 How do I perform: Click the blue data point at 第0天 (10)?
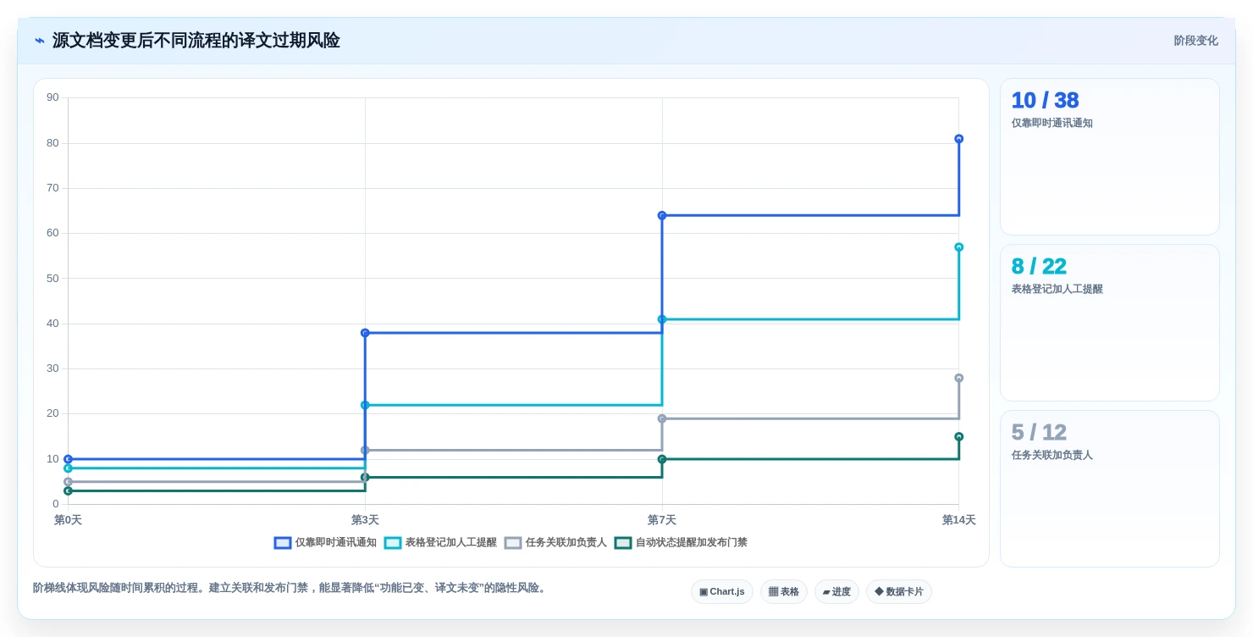click(x=68, y=459)
